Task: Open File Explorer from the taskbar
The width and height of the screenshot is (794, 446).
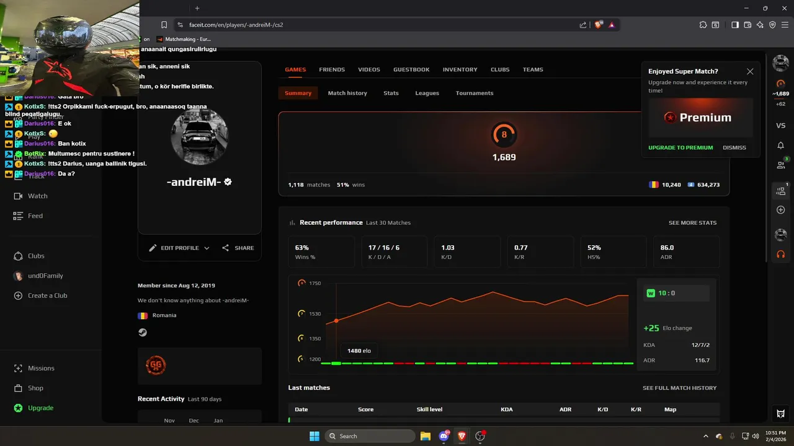Action: pos(426,436)
